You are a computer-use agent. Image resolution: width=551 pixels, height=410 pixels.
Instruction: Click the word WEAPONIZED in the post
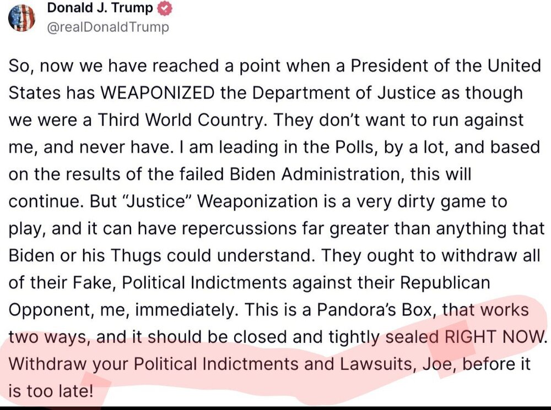click(x=157, y=92)
